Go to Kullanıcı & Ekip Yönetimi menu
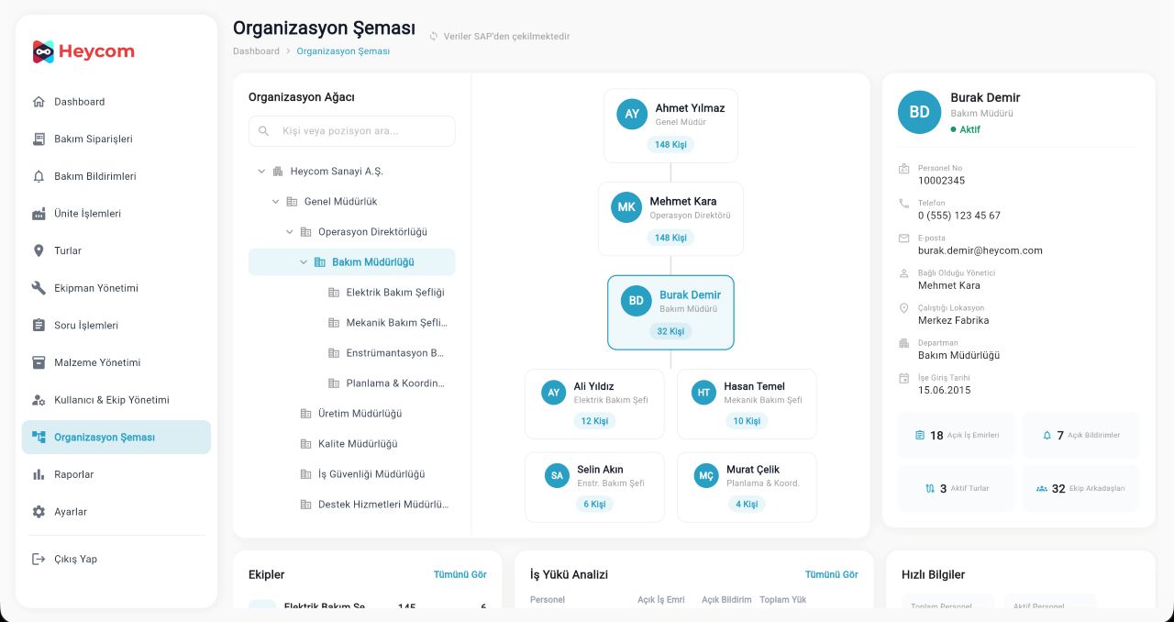1174x622 pixels. tap(116, 400)
